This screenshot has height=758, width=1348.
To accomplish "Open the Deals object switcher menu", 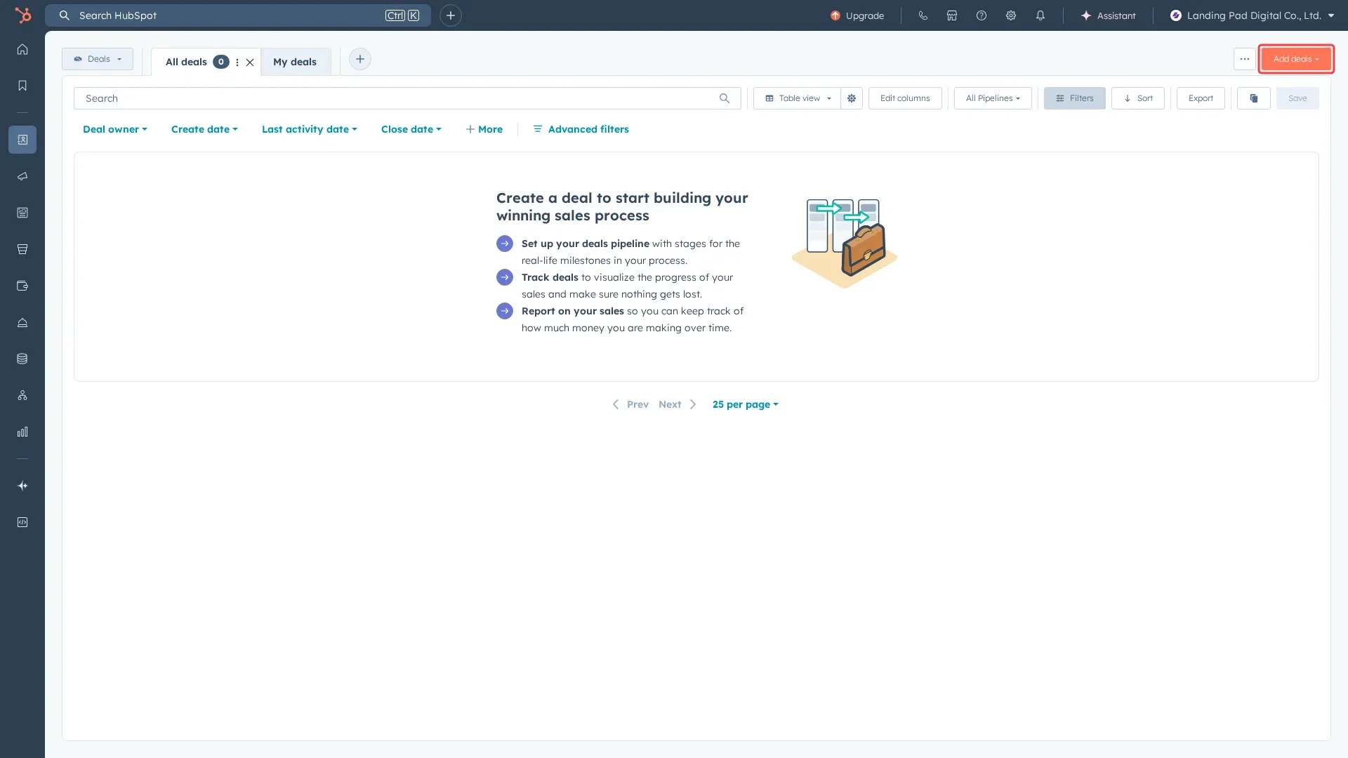I will coord(97,59).
